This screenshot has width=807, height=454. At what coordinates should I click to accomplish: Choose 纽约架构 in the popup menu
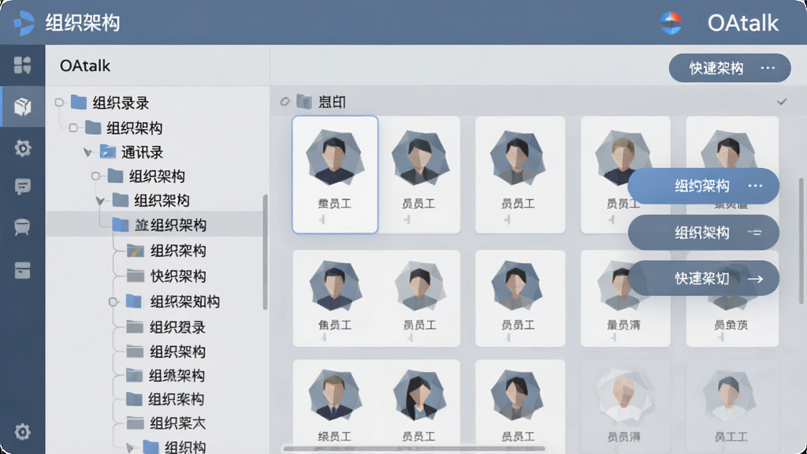point(703,186)
